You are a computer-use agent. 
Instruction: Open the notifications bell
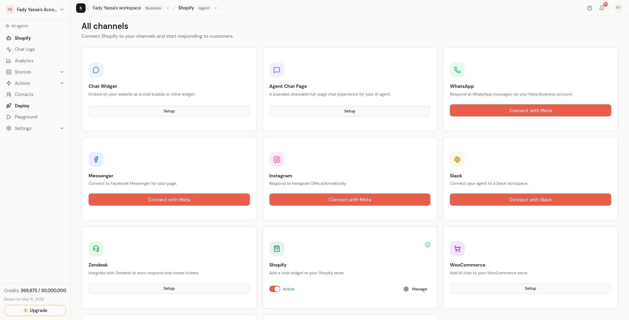point(602,8)
